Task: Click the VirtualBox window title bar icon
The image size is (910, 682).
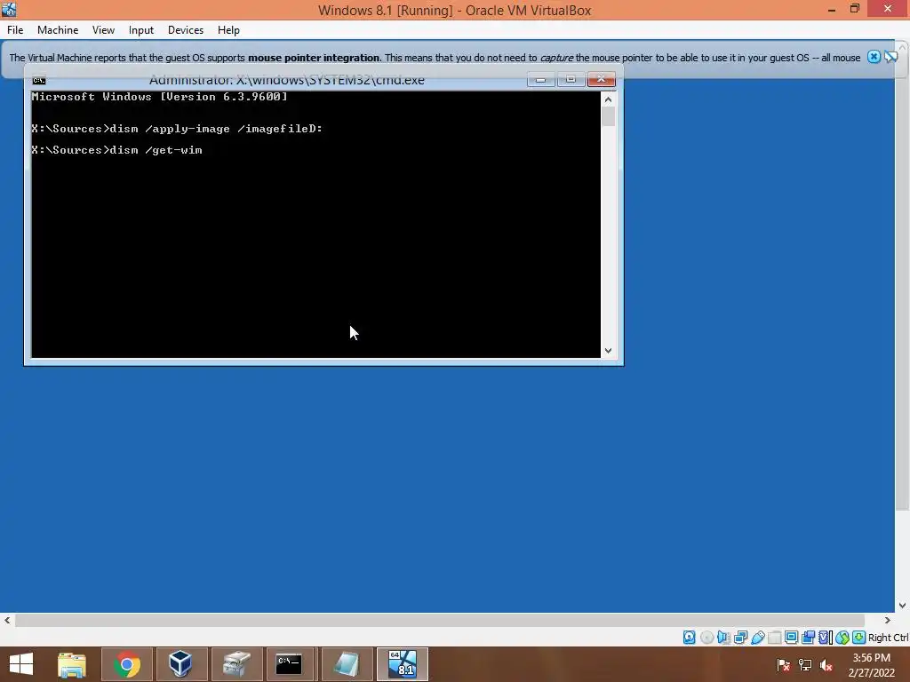Action: click(x=9, y=9)
